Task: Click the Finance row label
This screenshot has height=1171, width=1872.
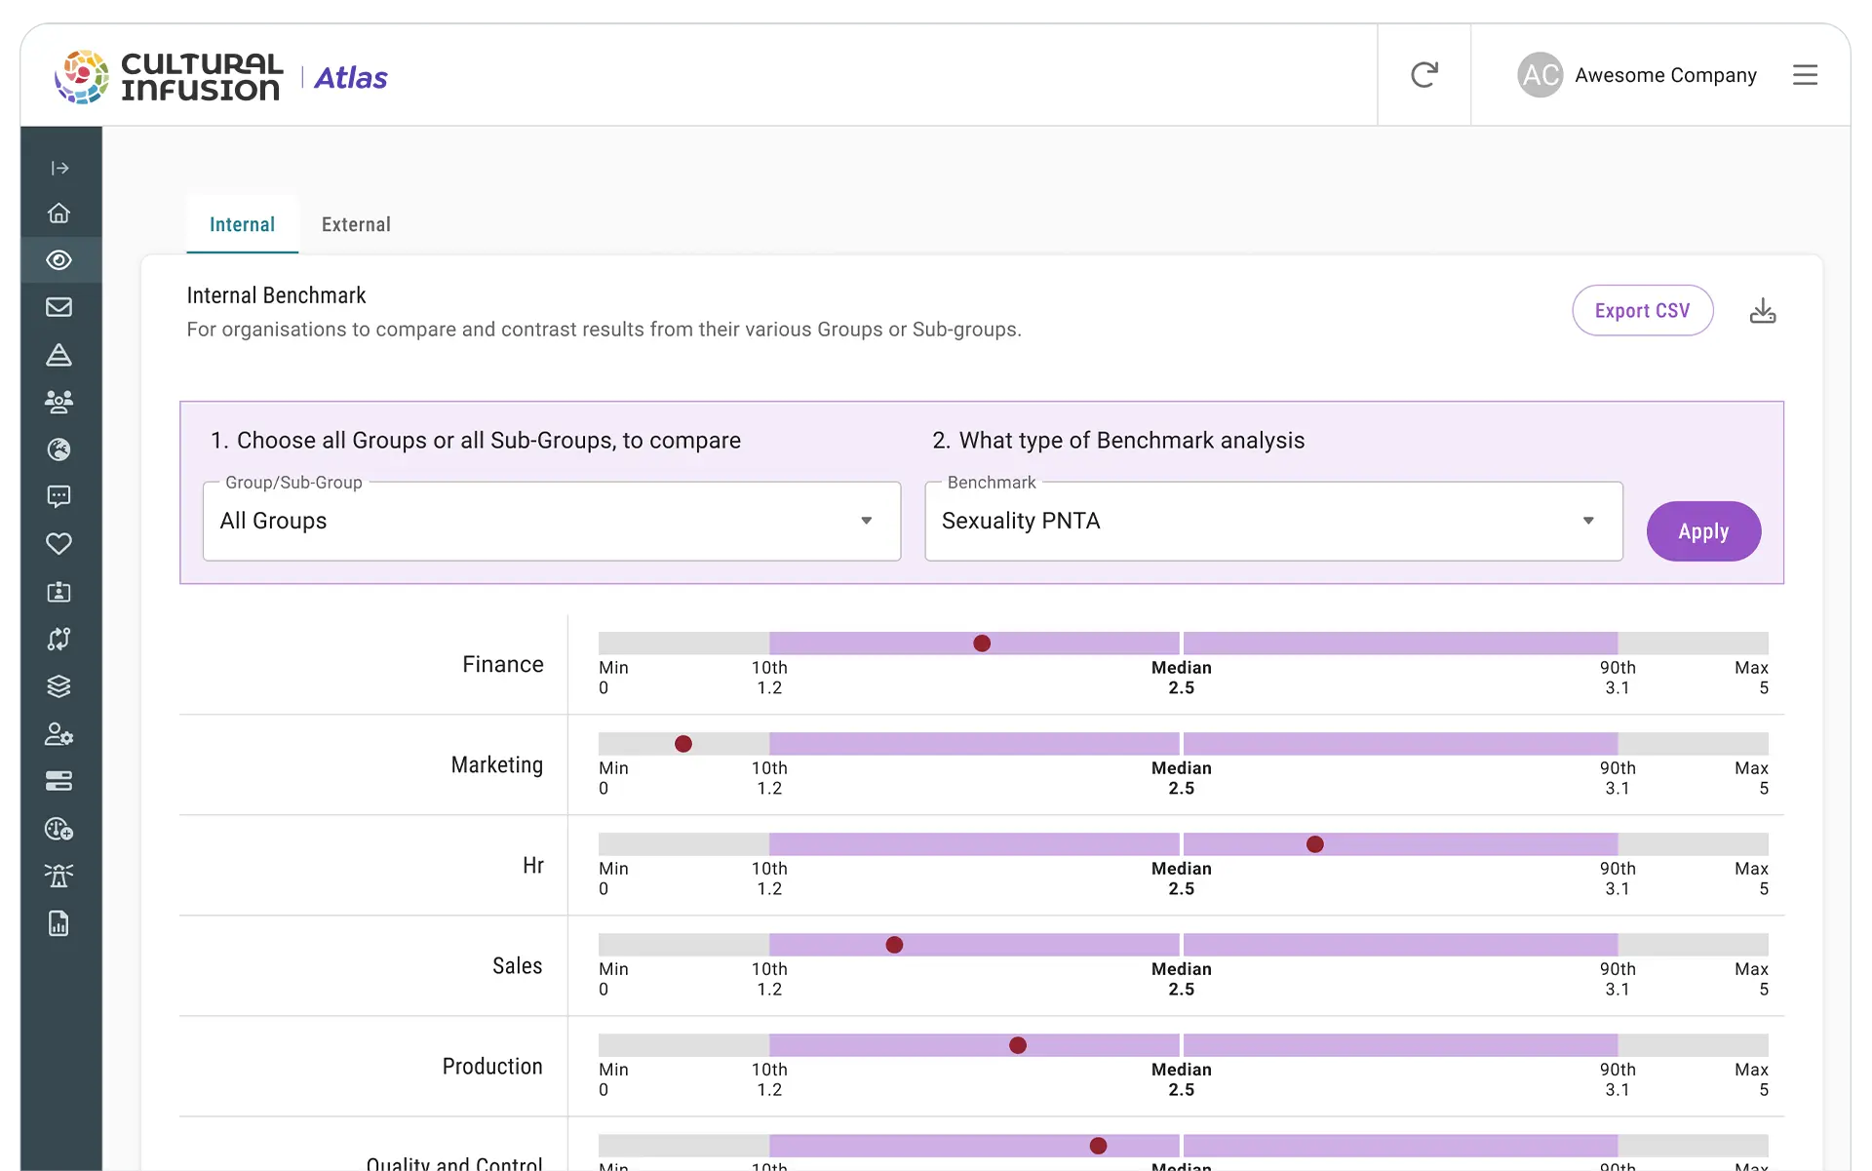Action: [x=503, y=665]
